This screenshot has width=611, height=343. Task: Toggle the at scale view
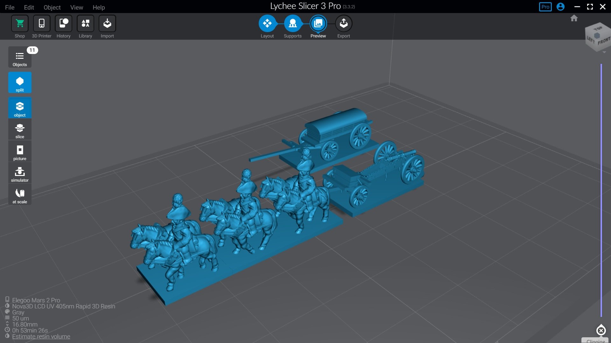(20, 195)
